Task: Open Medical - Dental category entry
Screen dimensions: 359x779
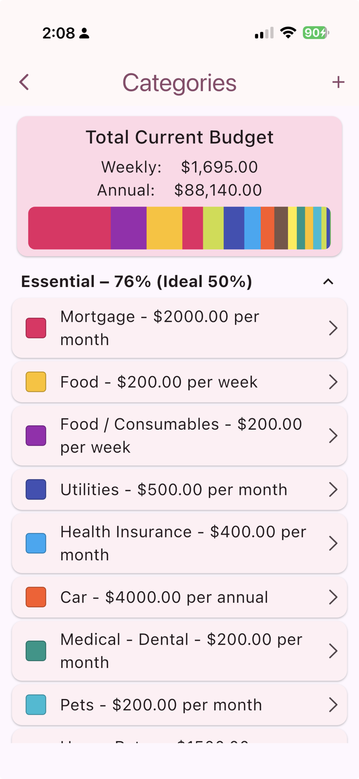Action: pyautogui.click(x=179, y=651)
